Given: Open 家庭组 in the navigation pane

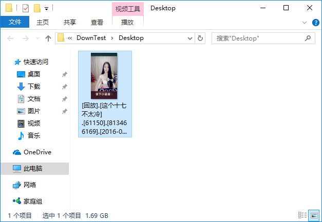Looking at the screenshot, I should (x=28, y=201).
